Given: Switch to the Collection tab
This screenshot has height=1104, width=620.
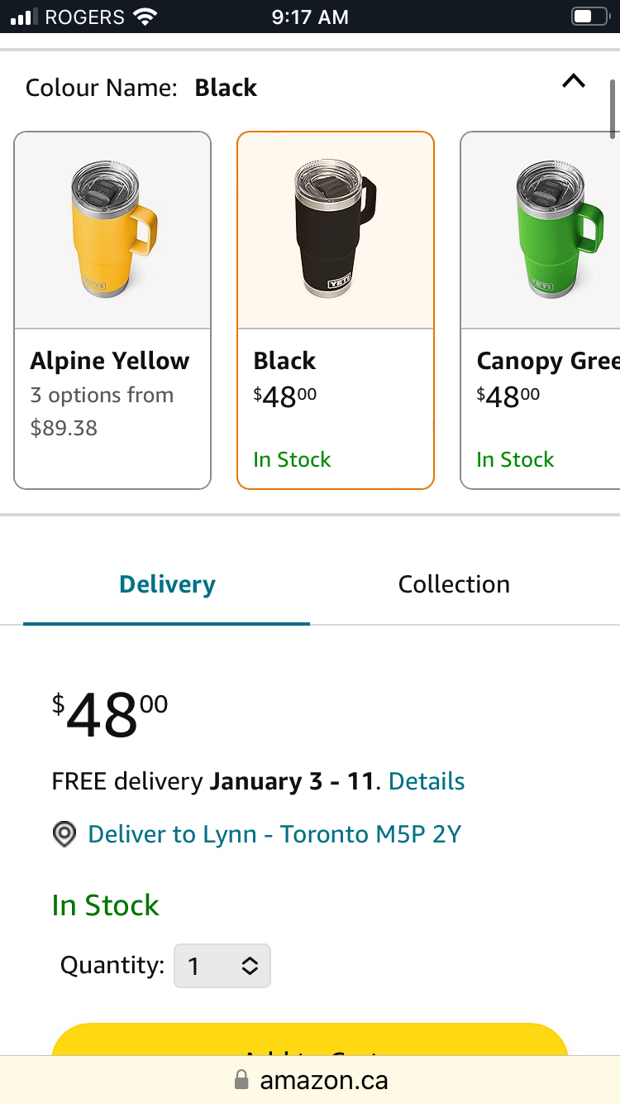Looking at the screenshot, I should (454, 584).
